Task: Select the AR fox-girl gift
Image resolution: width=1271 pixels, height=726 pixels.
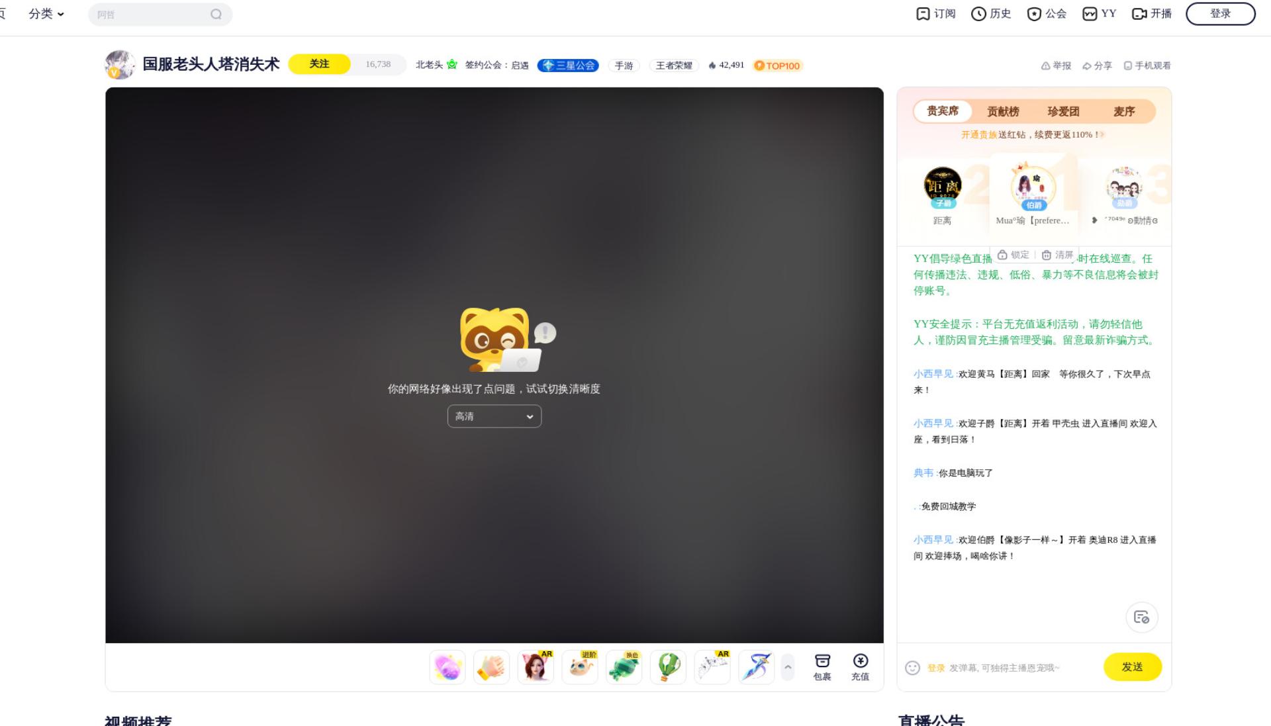Action: [x=536, y=667]
